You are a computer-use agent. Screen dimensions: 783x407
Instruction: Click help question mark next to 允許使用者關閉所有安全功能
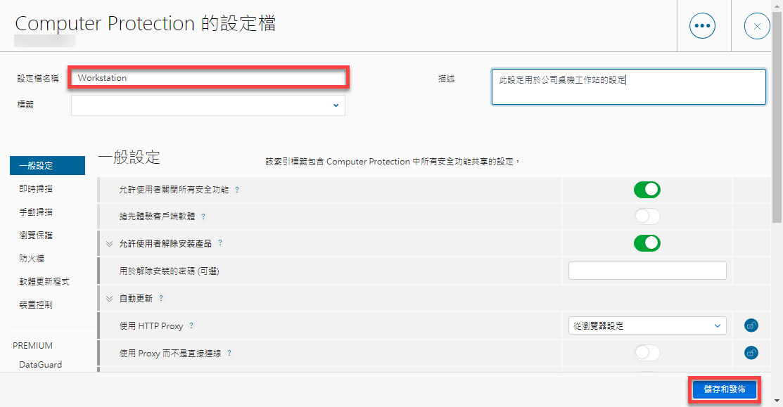point(236,190)
